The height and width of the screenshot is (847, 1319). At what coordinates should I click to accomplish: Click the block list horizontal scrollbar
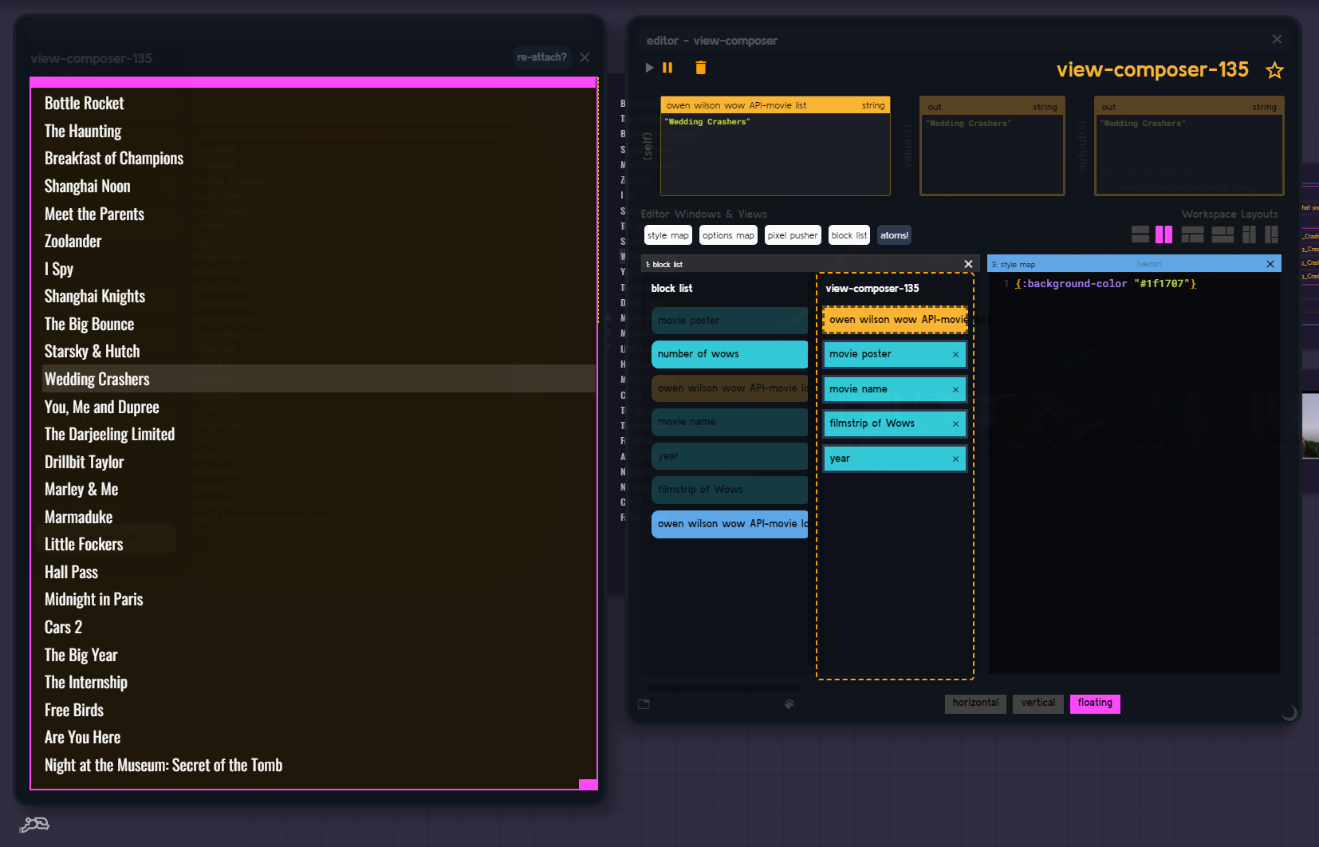click(x=724, y=687)
